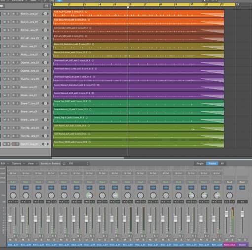Solo the Stereo Out channel strip
Image resolution: width=252 pixels, height=250 pixels.
[232, 240]
